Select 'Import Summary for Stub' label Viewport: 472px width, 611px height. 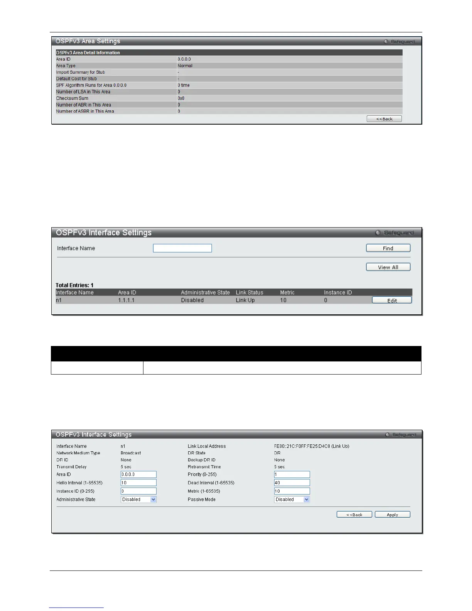click(x=80, y=72)
